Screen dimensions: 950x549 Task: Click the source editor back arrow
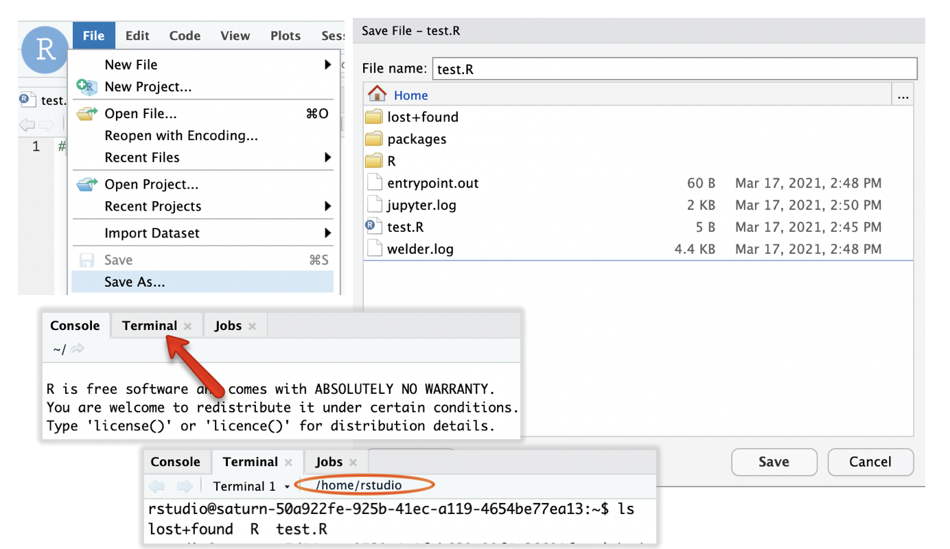(27, 125)
